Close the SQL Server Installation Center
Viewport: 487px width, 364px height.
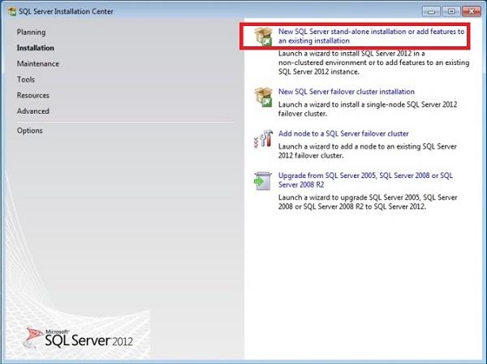coord(469,11)
